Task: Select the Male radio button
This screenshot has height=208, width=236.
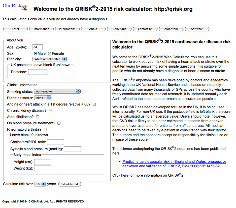Action: [36, 54]
